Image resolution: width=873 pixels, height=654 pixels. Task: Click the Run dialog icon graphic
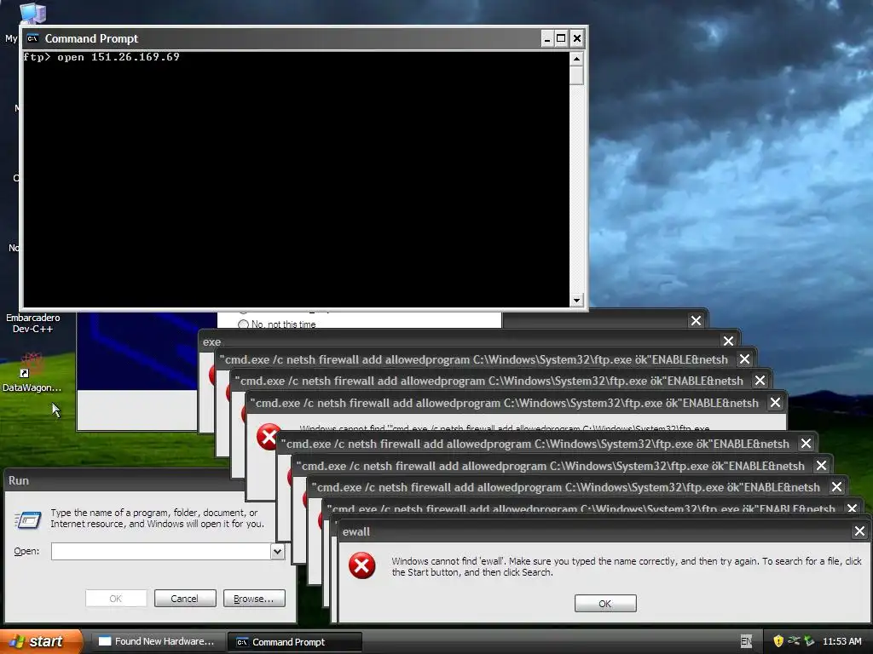point(28,520)
